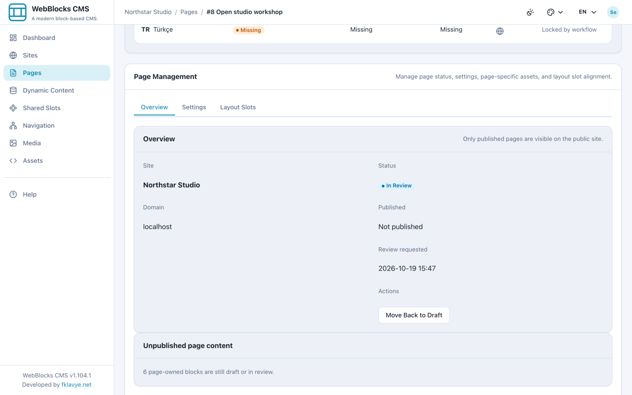The height and width of the screenshot is (395, 632).
Task: Open the EN language dropdown
Action: [x=588, y=12]
